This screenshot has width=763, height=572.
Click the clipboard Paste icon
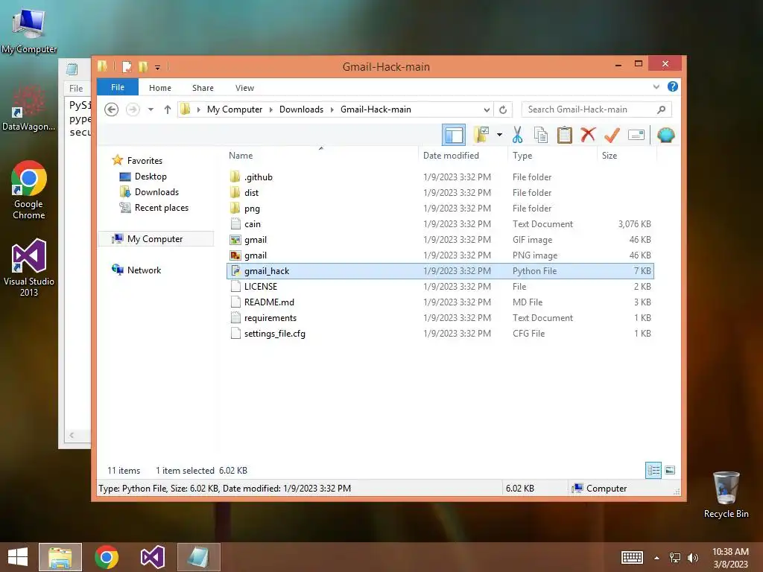coord(565,136)
